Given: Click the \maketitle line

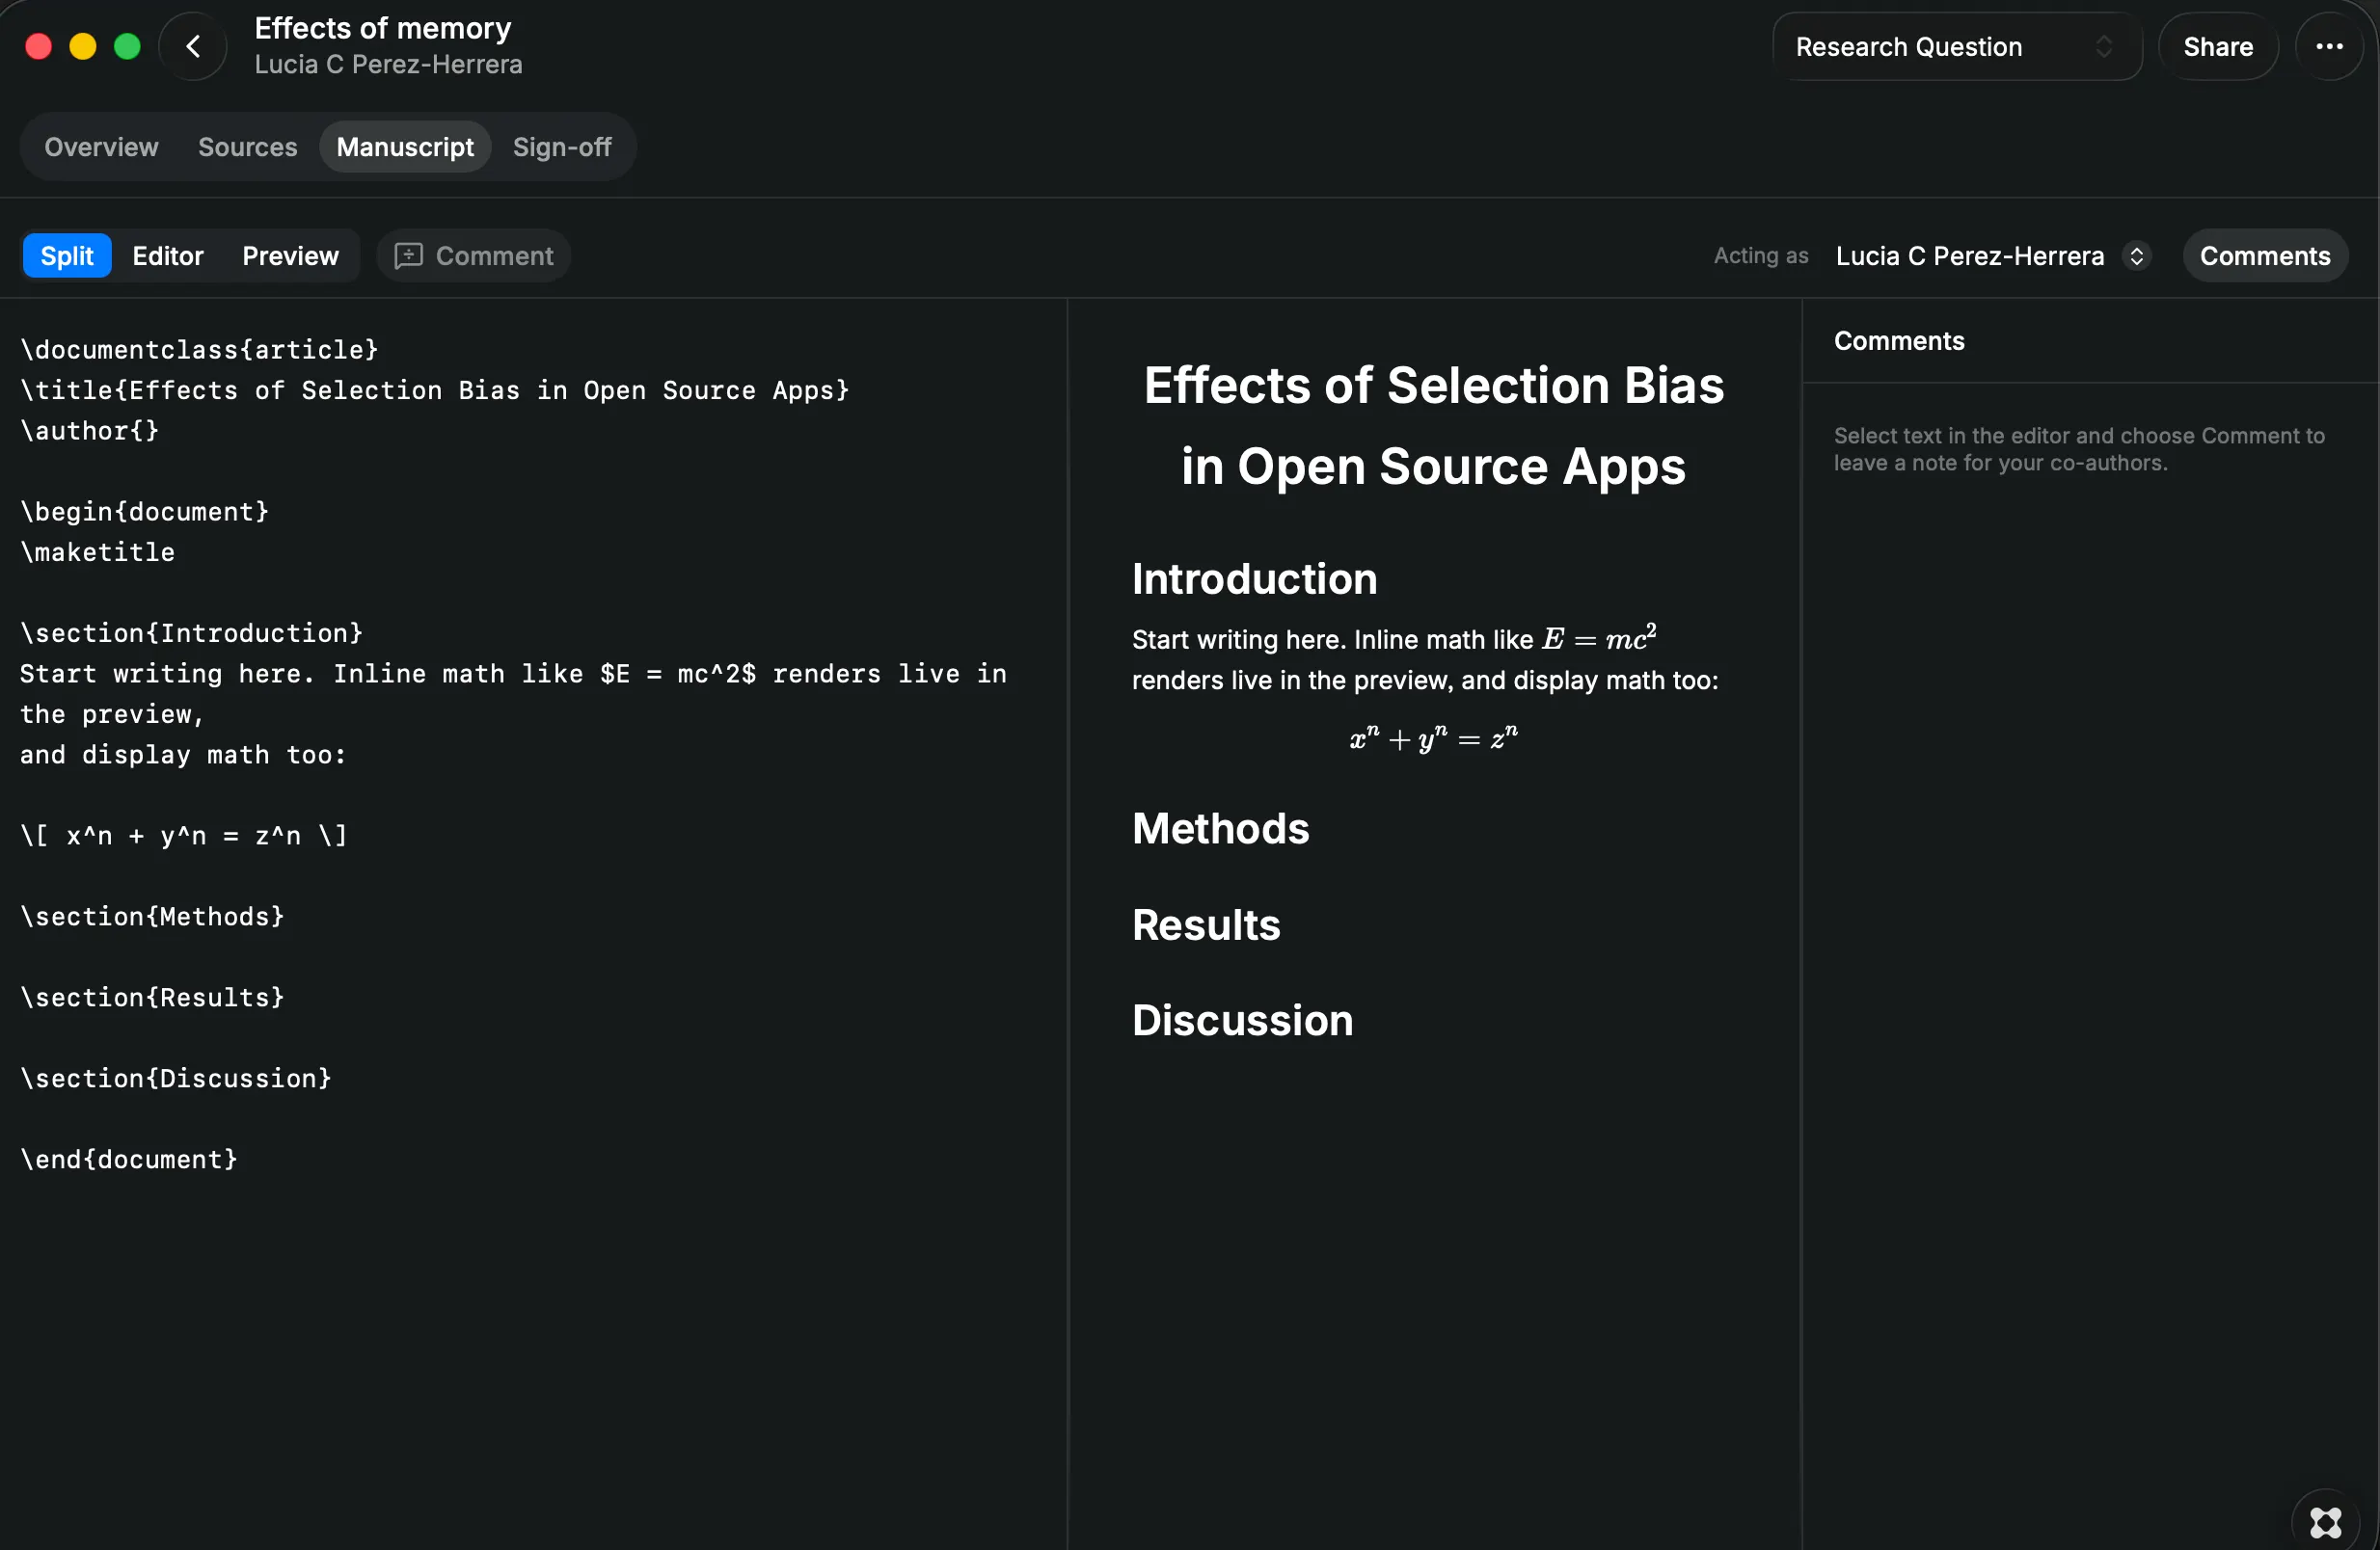Looking at the screenshot, I should 98,551.
